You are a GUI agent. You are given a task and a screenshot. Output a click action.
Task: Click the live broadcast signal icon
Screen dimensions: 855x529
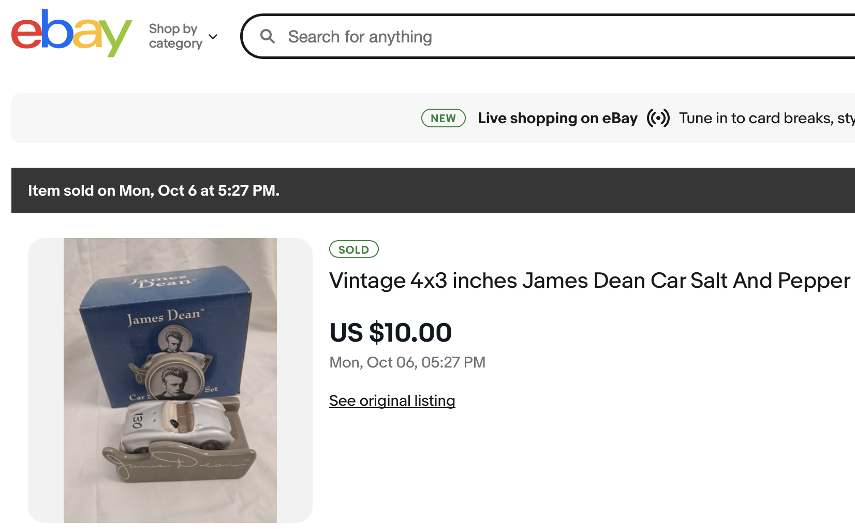click(x=658, y=118)
